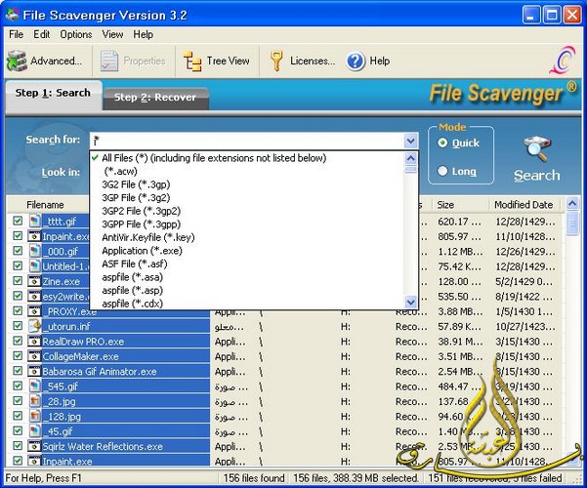Screen dimensions: 587x488
Task: Uncheck the _28.jpg checkbox
Action: point(18,401)
